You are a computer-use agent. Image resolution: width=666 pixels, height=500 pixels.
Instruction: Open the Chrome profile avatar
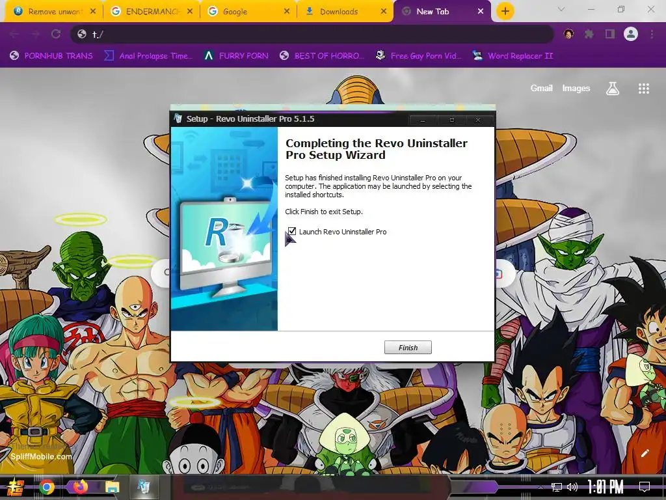click(631, 34)
